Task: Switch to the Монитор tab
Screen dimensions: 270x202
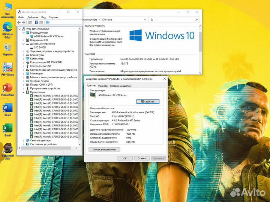Action: coord(103,86)
